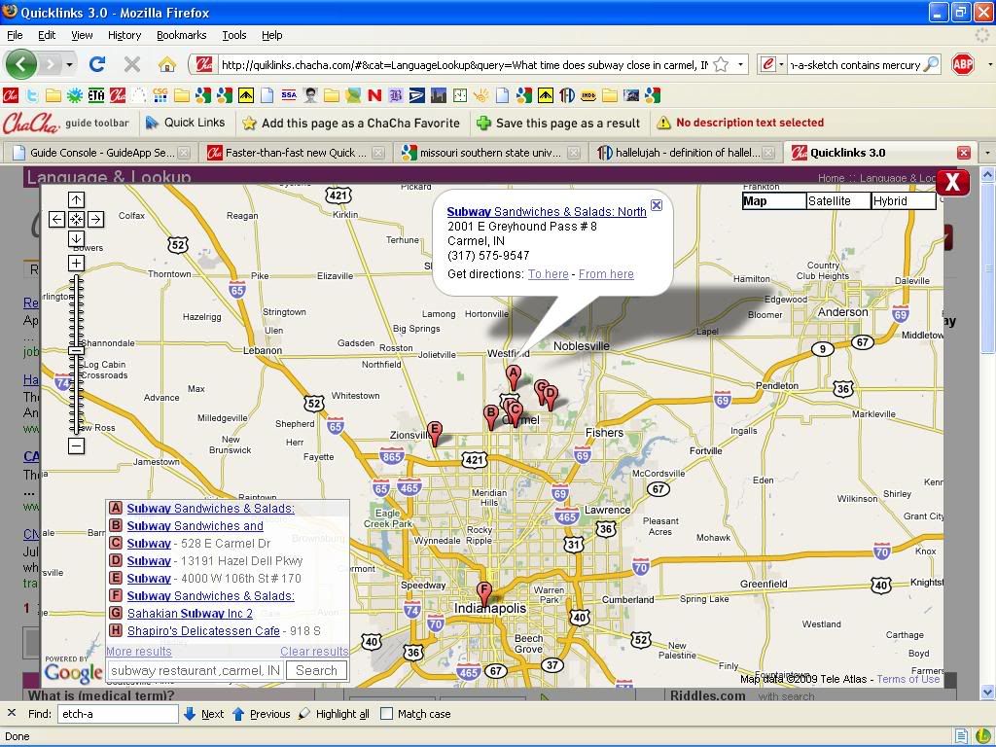996x747 pixels.
Task: Click Save this page as a result
Action: [558, 124]
